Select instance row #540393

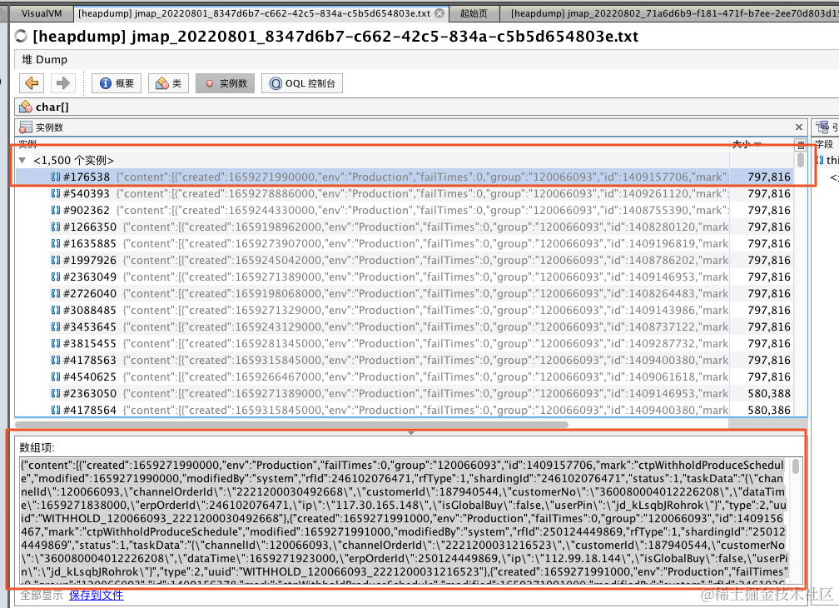click(x=404, y=193)
